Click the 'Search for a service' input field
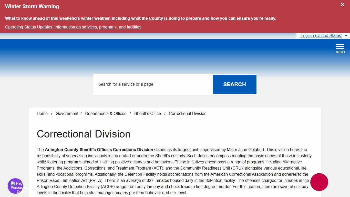Screen dimensions: 350x197 pyautogui.click(x=152, y=84)
